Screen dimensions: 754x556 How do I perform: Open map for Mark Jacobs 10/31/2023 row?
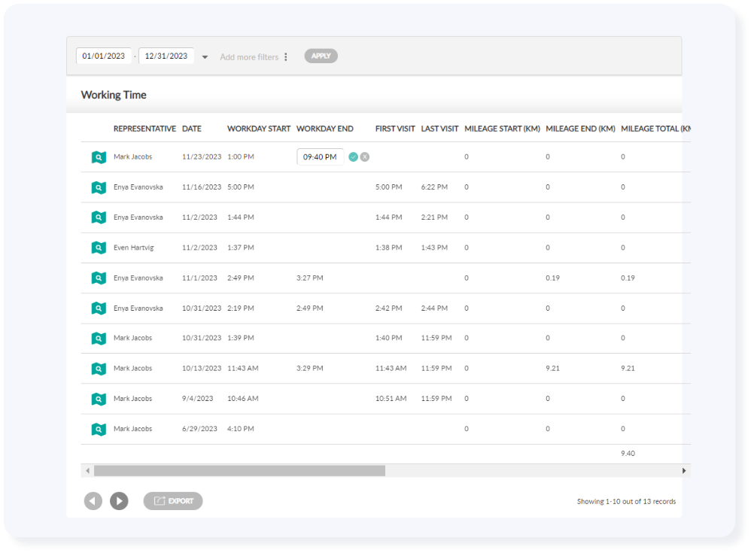pyautogui.click(x=99, y=339)
